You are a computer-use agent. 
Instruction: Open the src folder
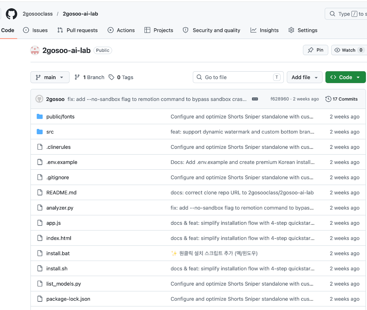[x=50, y=132]
